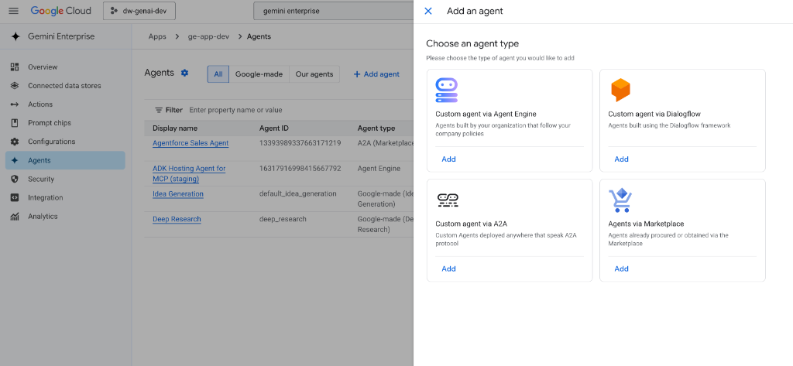Click the orange Dialogflow cube icon

click(x=620, y=91)
